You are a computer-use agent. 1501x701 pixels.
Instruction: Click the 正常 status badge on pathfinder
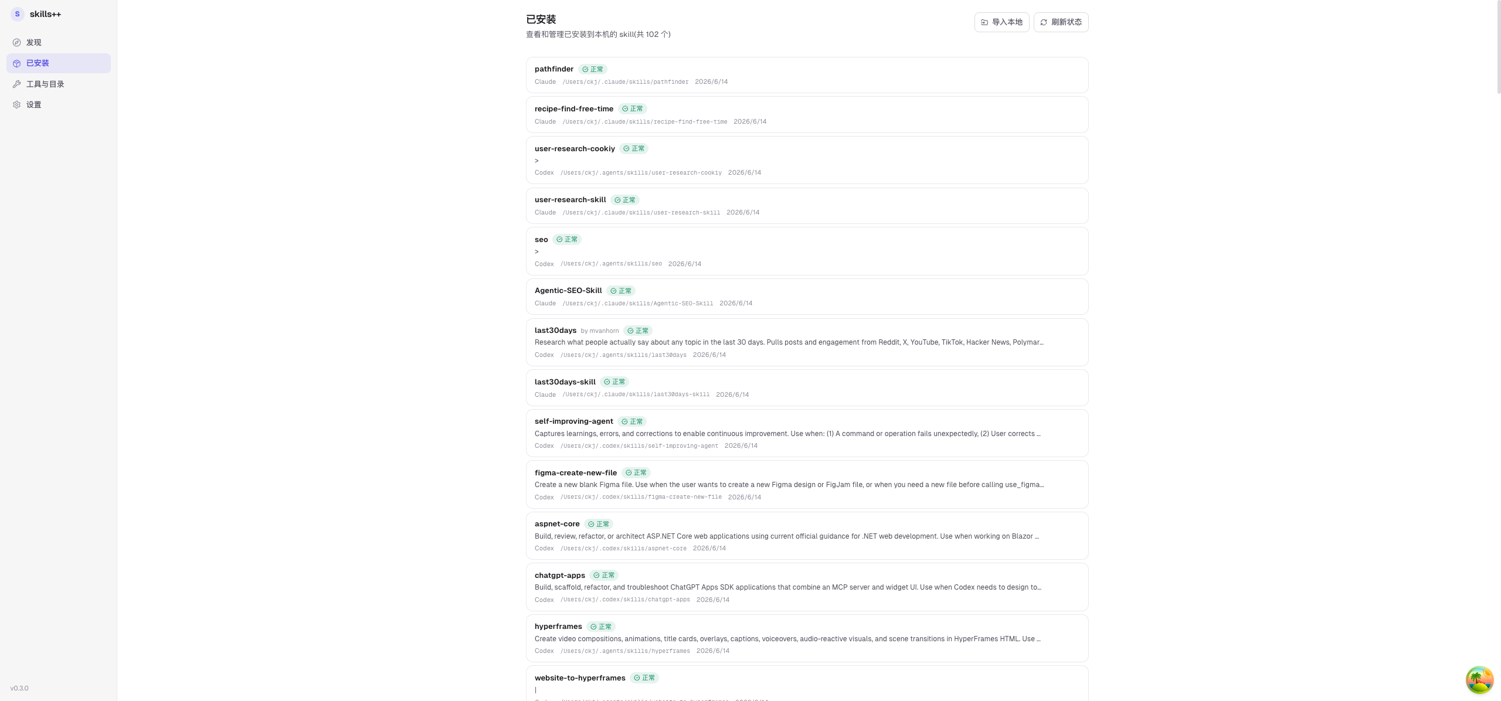point(593,69)
